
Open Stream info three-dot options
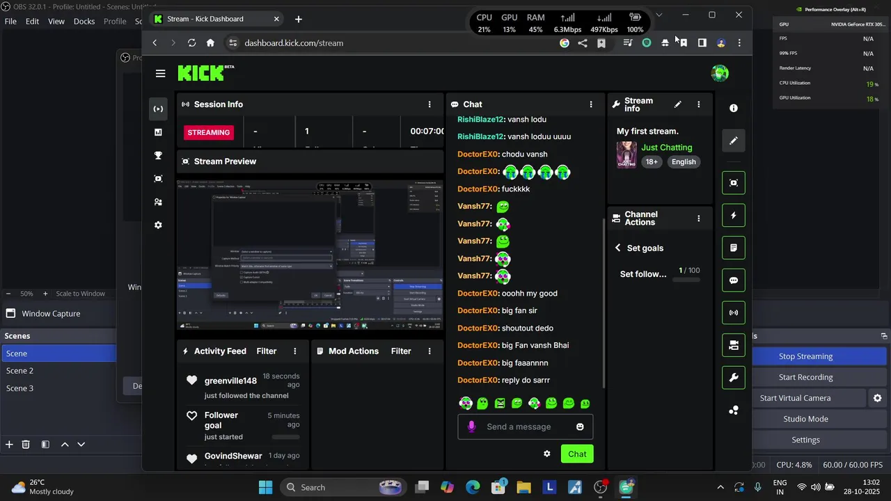699,104
